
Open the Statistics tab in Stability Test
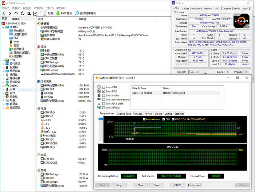[179, 114]
